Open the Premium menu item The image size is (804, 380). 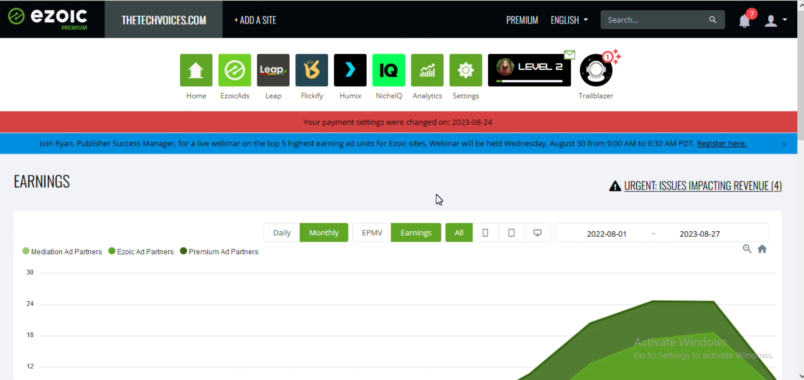pos(522,20)
